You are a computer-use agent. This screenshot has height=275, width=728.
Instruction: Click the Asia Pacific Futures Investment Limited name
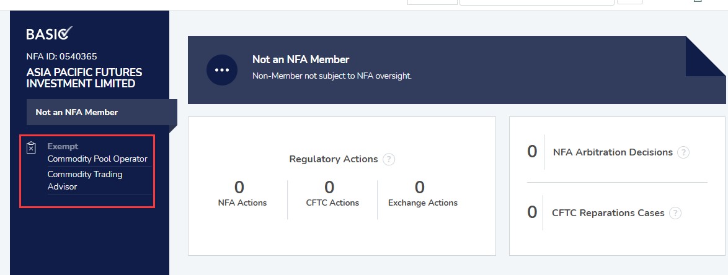pos(84,78)
